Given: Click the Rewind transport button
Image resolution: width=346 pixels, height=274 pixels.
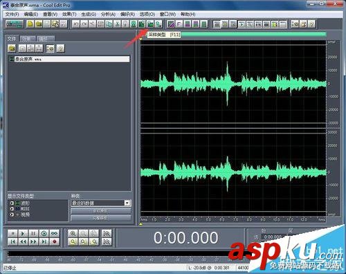Looking at the screenshot, I should [x=23, y=241].
